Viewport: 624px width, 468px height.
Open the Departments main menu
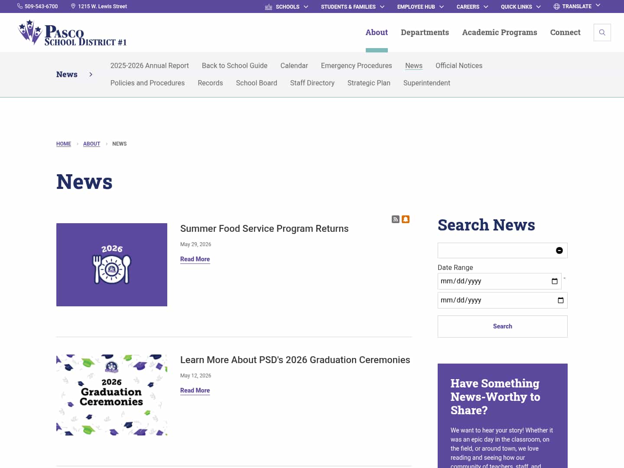pos(425,32)
